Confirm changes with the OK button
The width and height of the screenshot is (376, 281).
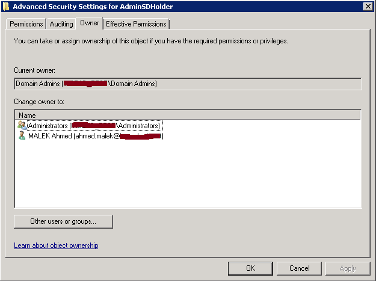tap(250, 268)
